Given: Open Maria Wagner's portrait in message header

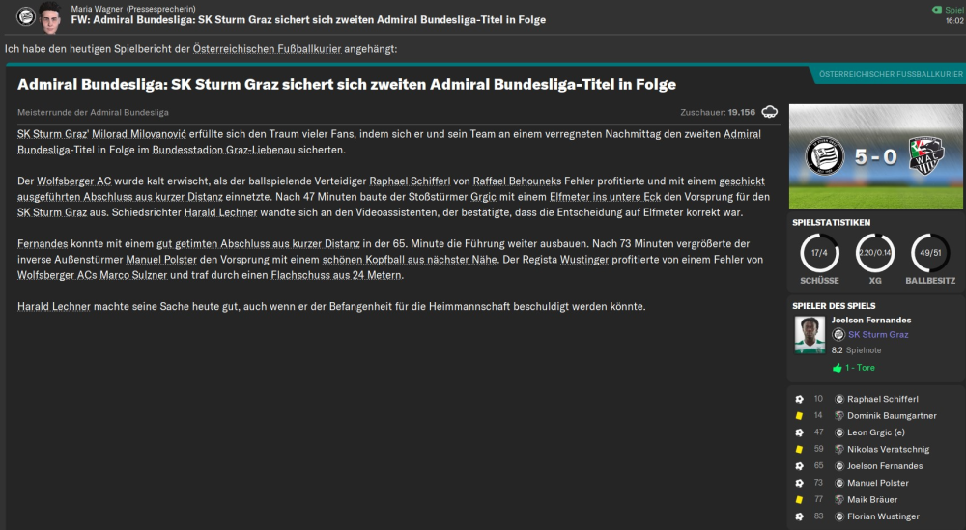Looking at the screenshot, I should [x=50, y=15].
